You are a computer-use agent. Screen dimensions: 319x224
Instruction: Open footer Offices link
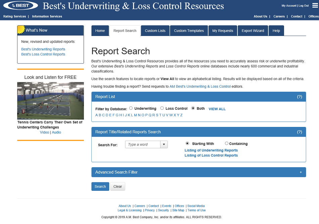(x=179, y=206)
